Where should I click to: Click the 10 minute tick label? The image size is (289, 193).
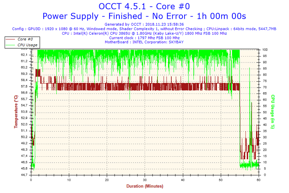69,180
